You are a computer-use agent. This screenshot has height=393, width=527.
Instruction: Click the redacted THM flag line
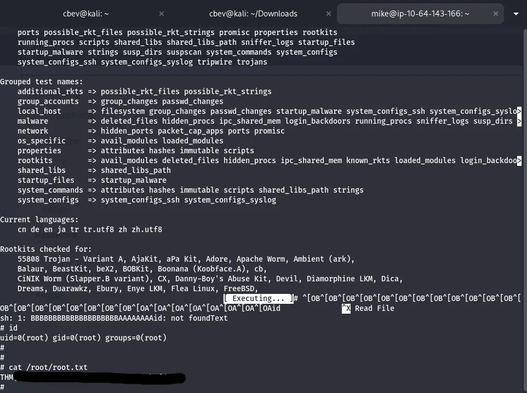[93, 378]
